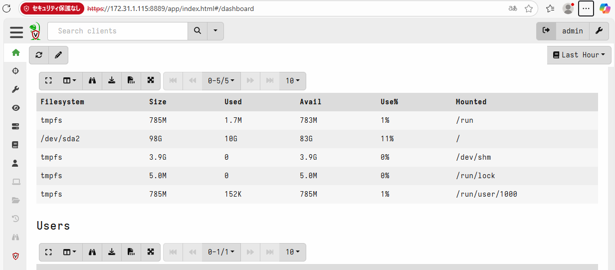
Task: Click the magnifier search clients button
Action: (x=198, y=31)
